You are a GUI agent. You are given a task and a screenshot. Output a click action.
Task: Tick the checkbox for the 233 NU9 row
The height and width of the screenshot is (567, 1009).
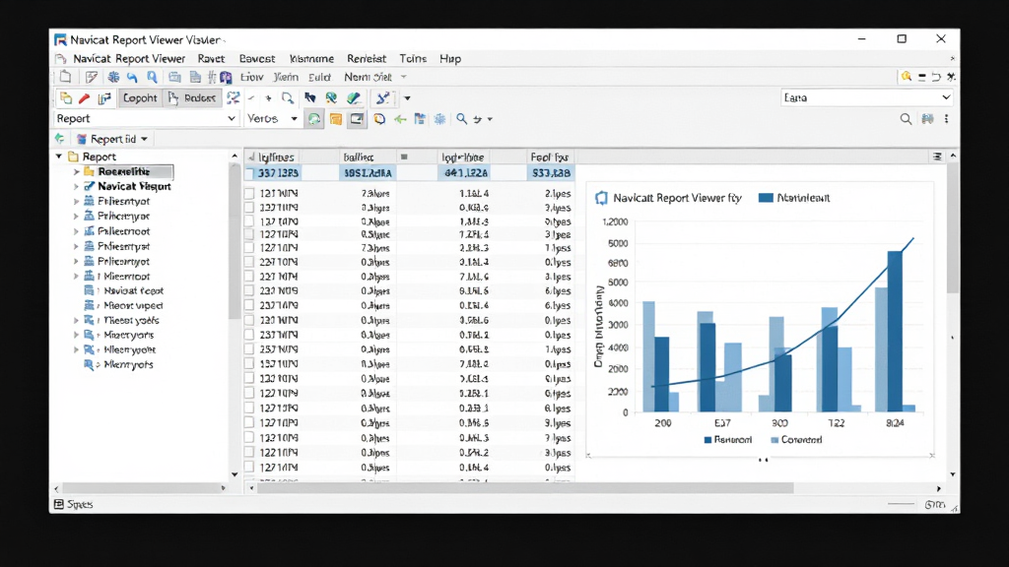point(249,290)
